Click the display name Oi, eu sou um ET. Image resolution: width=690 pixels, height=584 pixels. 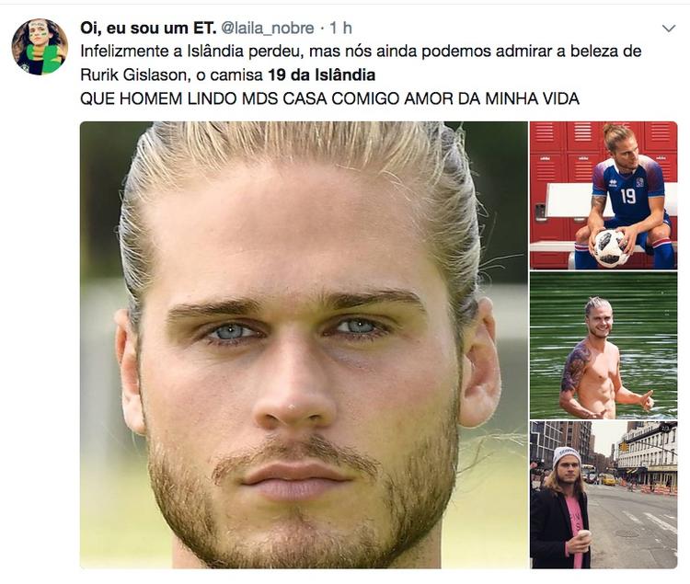pos(148,29)
